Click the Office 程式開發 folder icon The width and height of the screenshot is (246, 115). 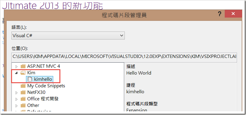click(23, 99)
